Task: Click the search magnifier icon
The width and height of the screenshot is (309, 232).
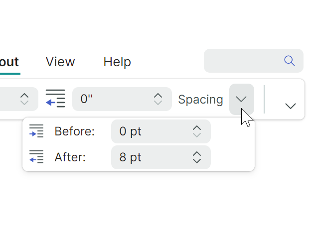Action: tap(290, 61)
